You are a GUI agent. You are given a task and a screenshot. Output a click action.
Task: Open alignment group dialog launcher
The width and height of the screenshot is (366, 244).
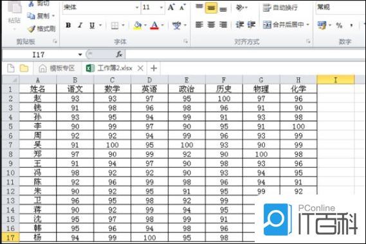pyautogui.click(x=308, y=41)
